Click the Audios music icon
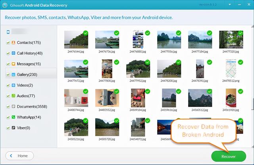254x165 pixels. (13, 96)
